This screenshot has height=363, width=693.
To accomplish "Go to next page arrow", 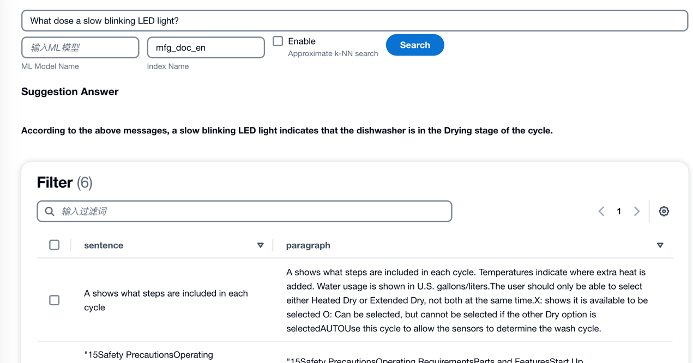I will click(636, 211).
